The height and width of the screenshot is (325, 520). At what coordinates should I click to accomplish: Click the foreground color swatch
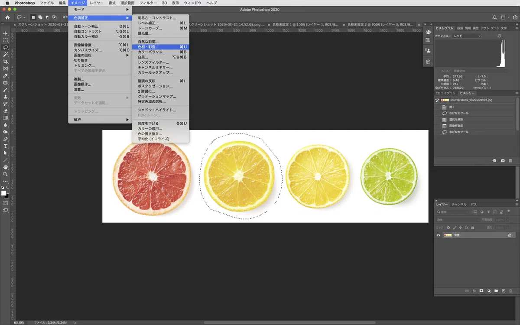[x=4, y=193]
